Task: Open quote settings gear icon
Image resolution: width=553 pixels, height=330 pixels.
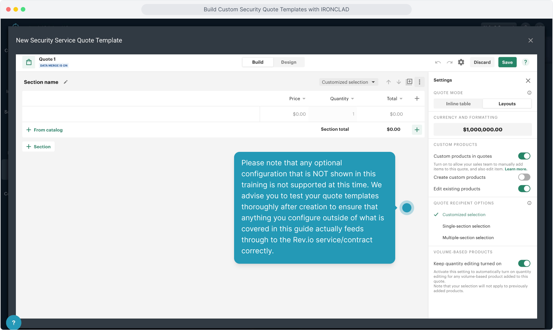Action: tap(461, 62)
